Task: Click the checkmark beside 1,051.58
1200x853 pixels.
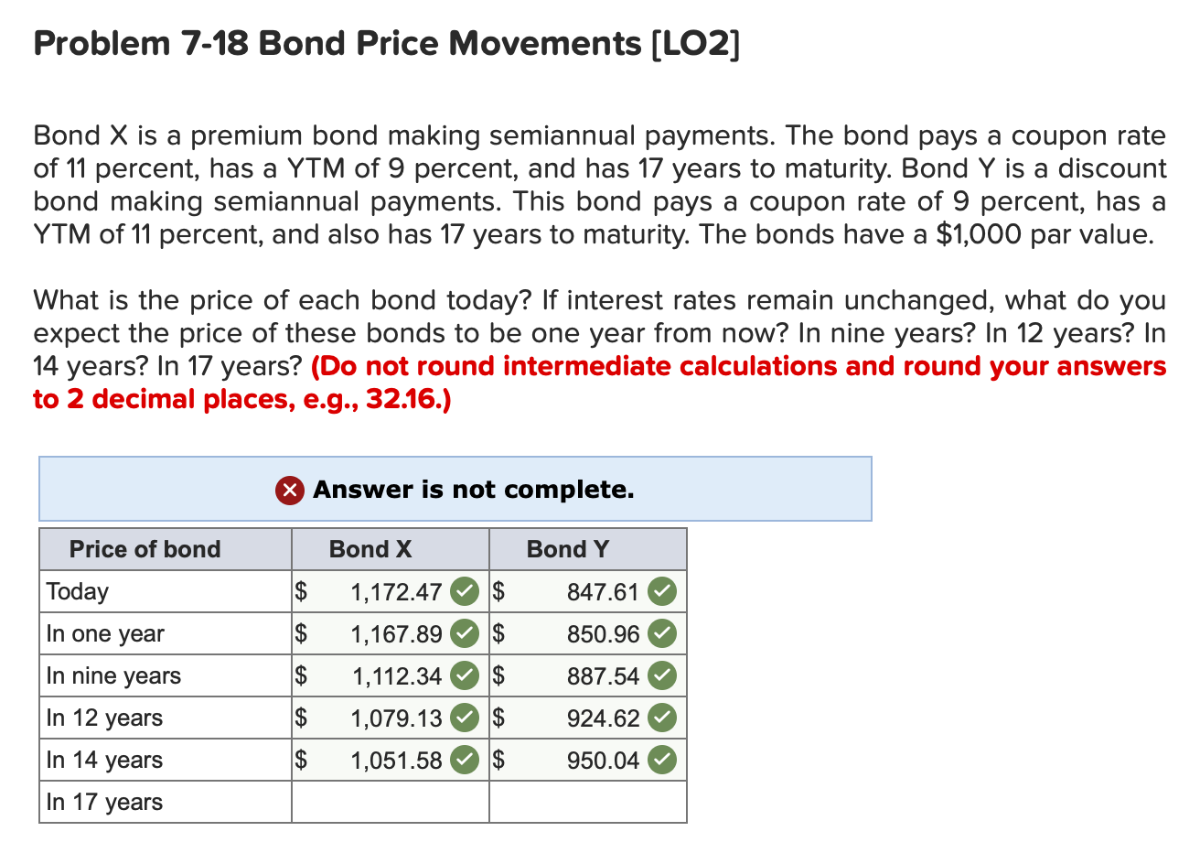Action: tap(465, 760)
